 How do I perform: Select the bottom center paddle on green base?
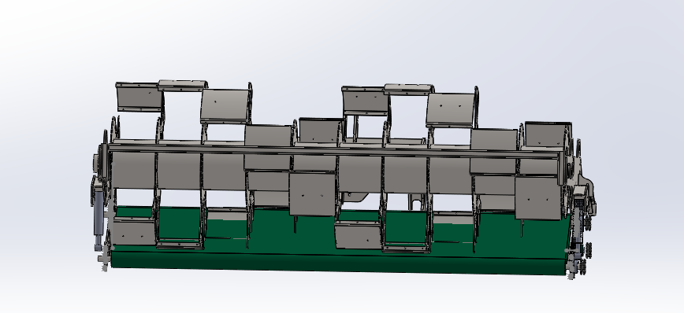click(358, 235)
